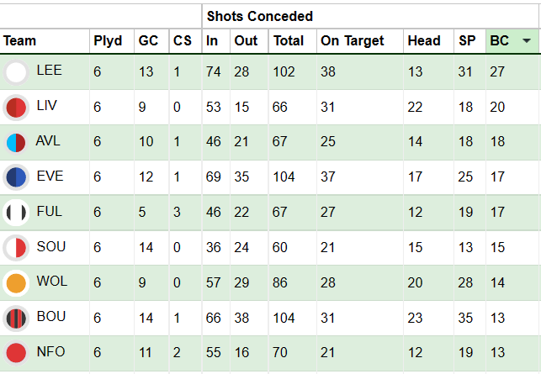Click the Southampton team badge icon
The image size is (541, 374).
click(x=16, y=248)
